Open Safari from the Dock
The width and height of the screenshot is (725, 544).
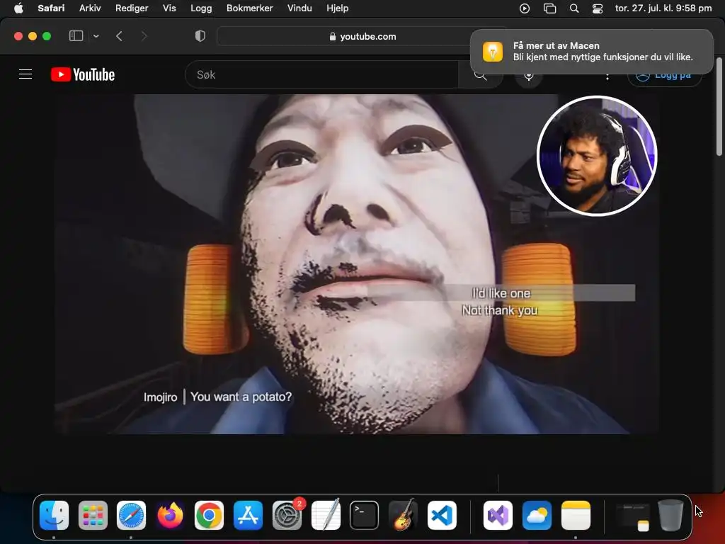(x=131, y=515)
